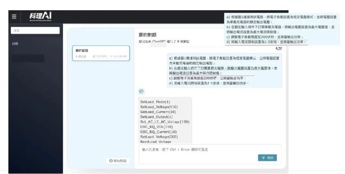The width and height of the screenshot is (345, 174).
Task: Select the darkened sidebar entry below 目錄
Action: [x=28, y=58]
